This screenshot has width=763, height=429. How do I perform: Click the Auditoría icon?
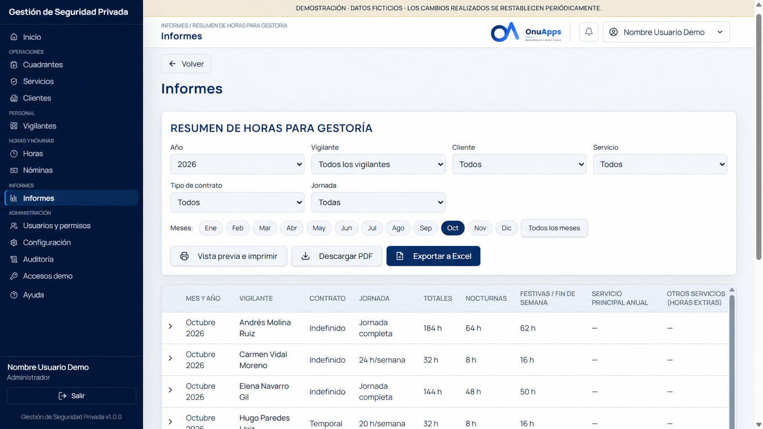(14, 259)
